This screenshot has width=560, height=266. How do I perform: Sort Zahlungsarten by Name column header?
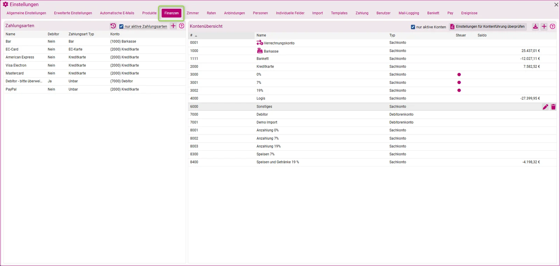[10, 34]
